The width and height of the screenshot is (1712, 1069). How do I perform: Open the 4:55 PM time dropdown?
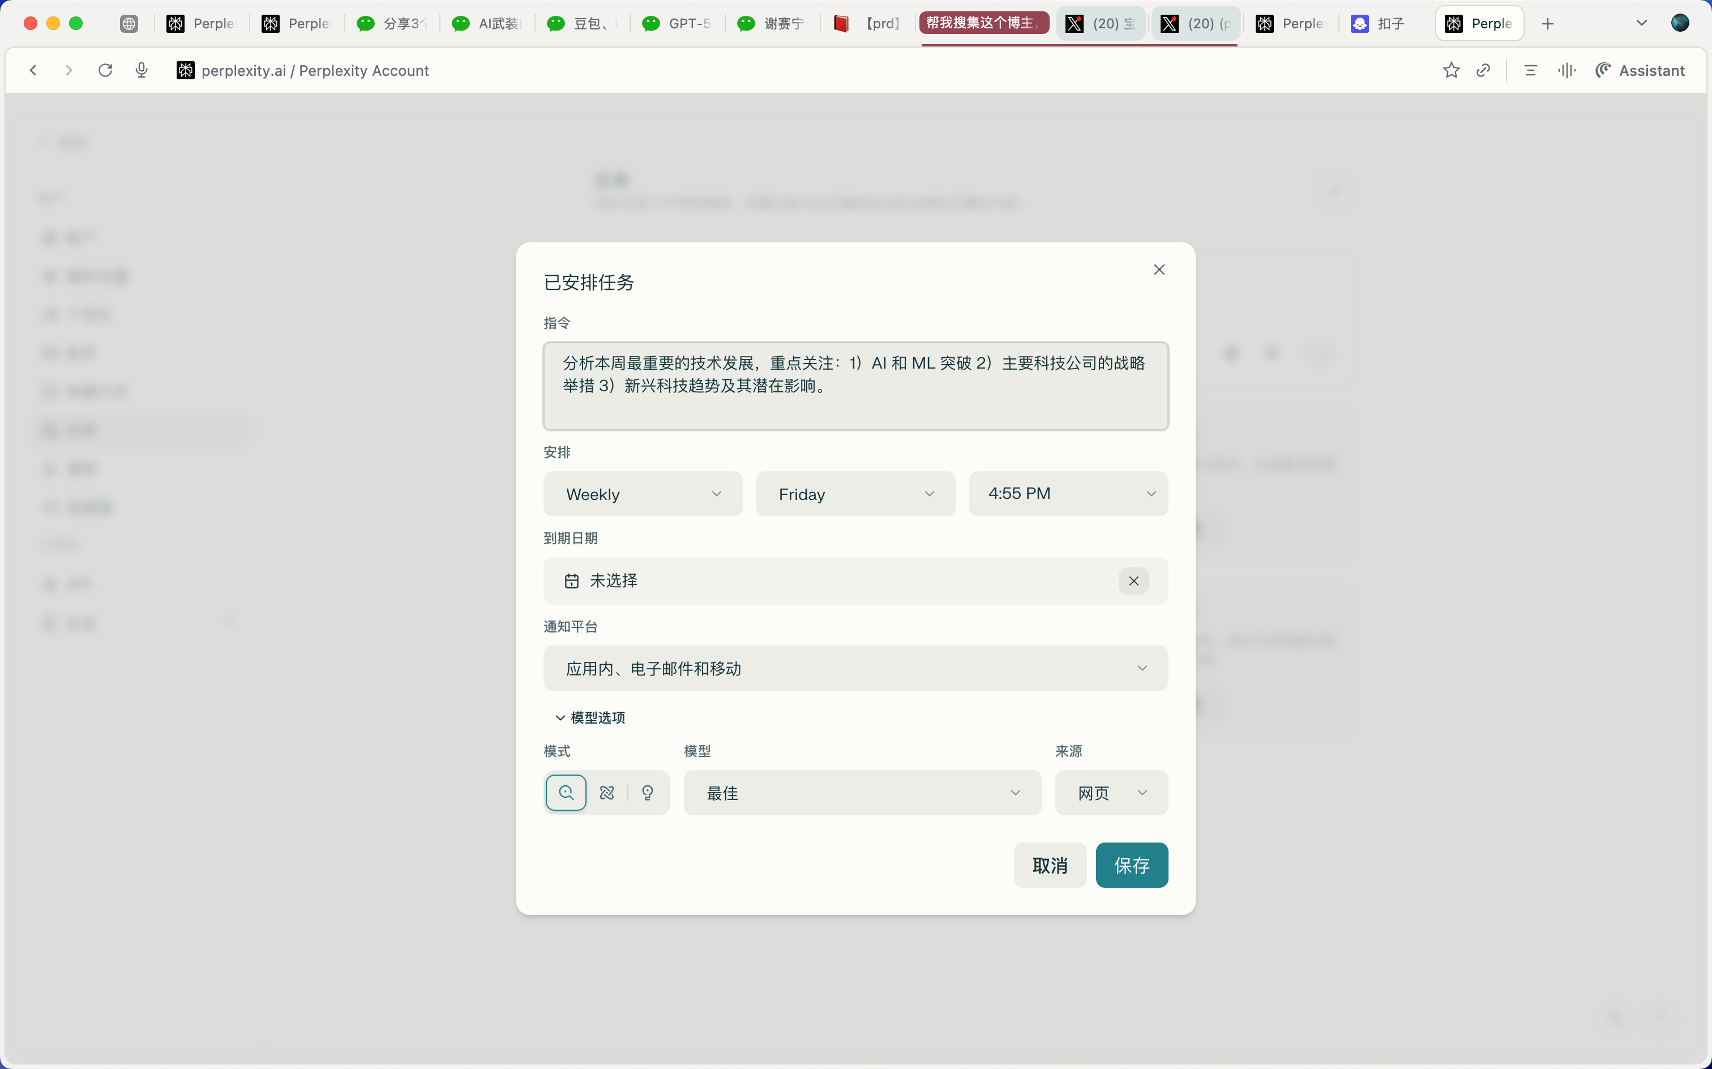(x=1068, y=494)
